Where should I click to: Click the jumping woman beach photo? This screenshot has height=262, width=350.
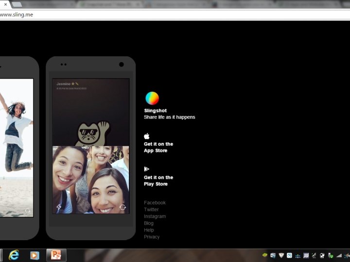17,147
